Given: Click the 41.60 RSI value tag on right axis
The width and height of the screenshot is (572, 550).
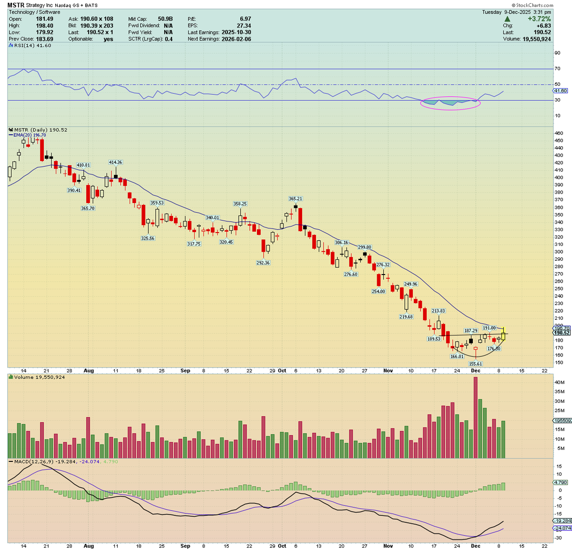Looking at the screenshot, I should pyautogui.click(x=562, y=91).
